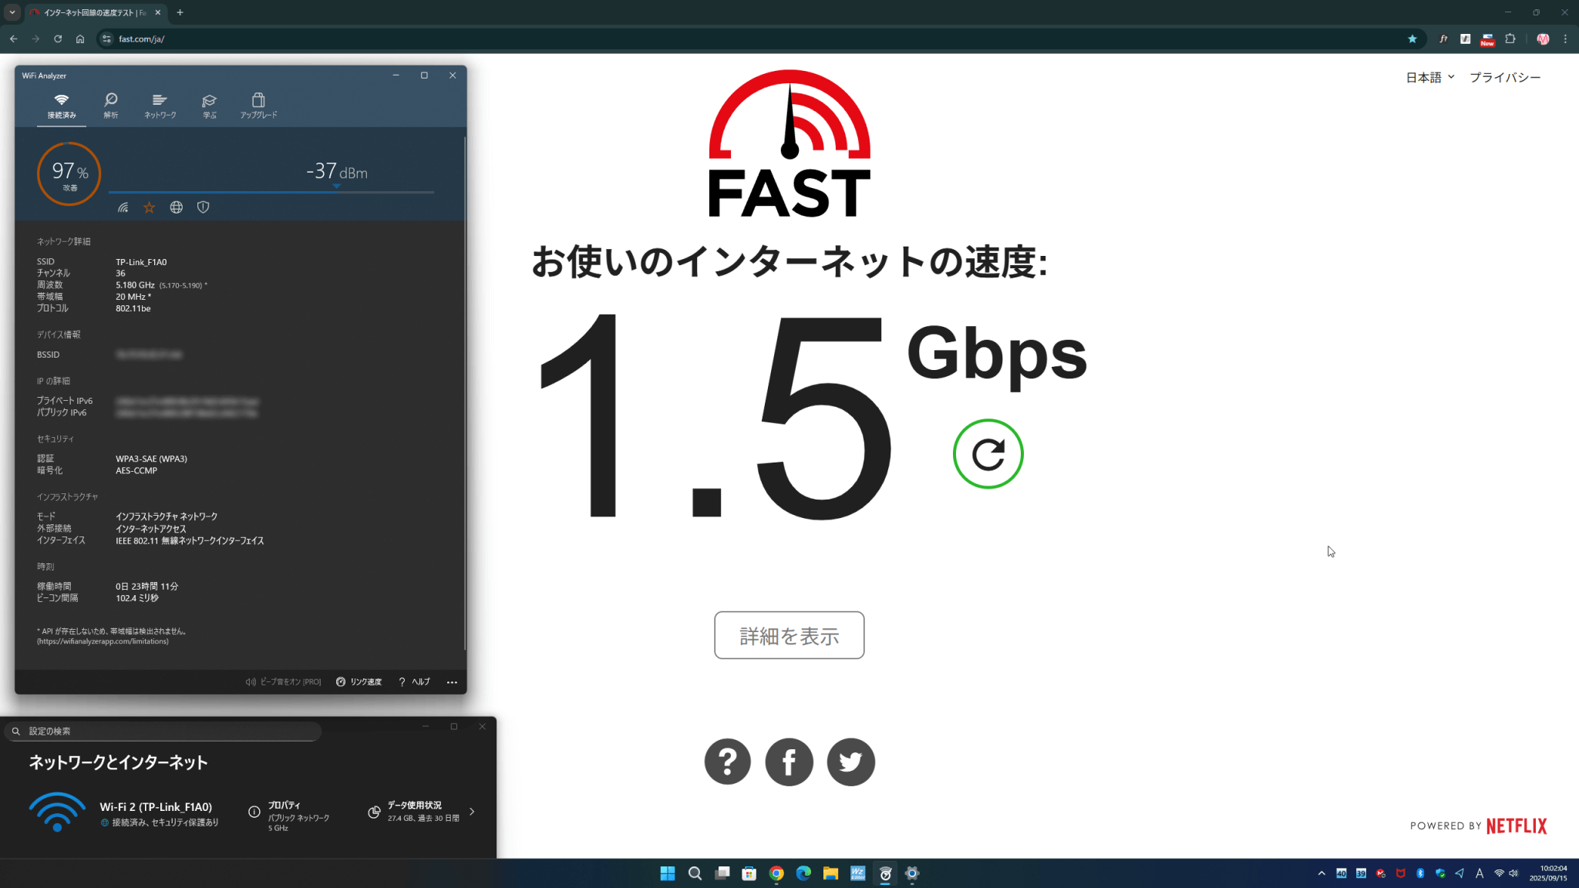The width and height of the screenshot is (1579, 888).
Task: Click the green reload speed test button
Action: pos(988,454)
